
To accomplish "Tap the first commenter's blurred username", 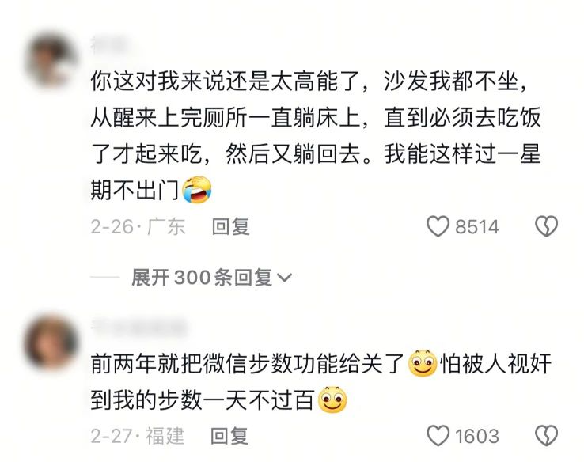I will [109, 44].
